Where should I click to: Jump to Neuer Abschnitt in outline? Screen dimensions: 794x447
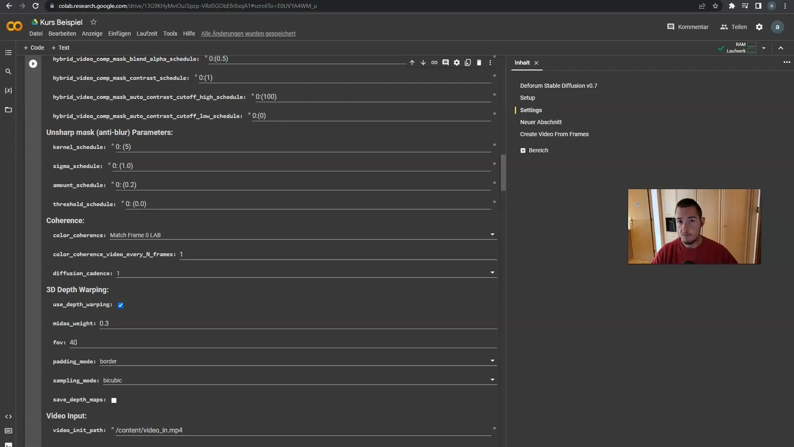click(x=541, y=122)
